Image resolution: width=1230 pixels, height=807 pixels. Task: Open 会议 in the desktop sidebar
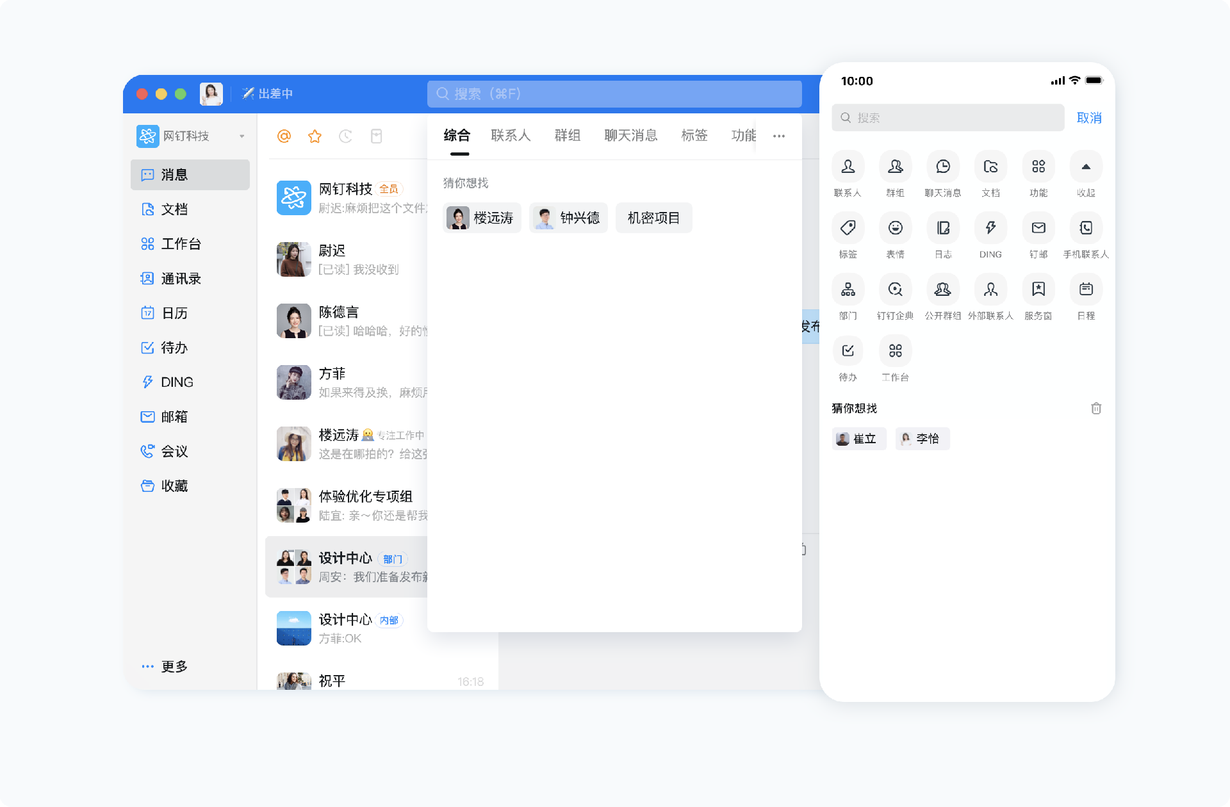point(190,451)
